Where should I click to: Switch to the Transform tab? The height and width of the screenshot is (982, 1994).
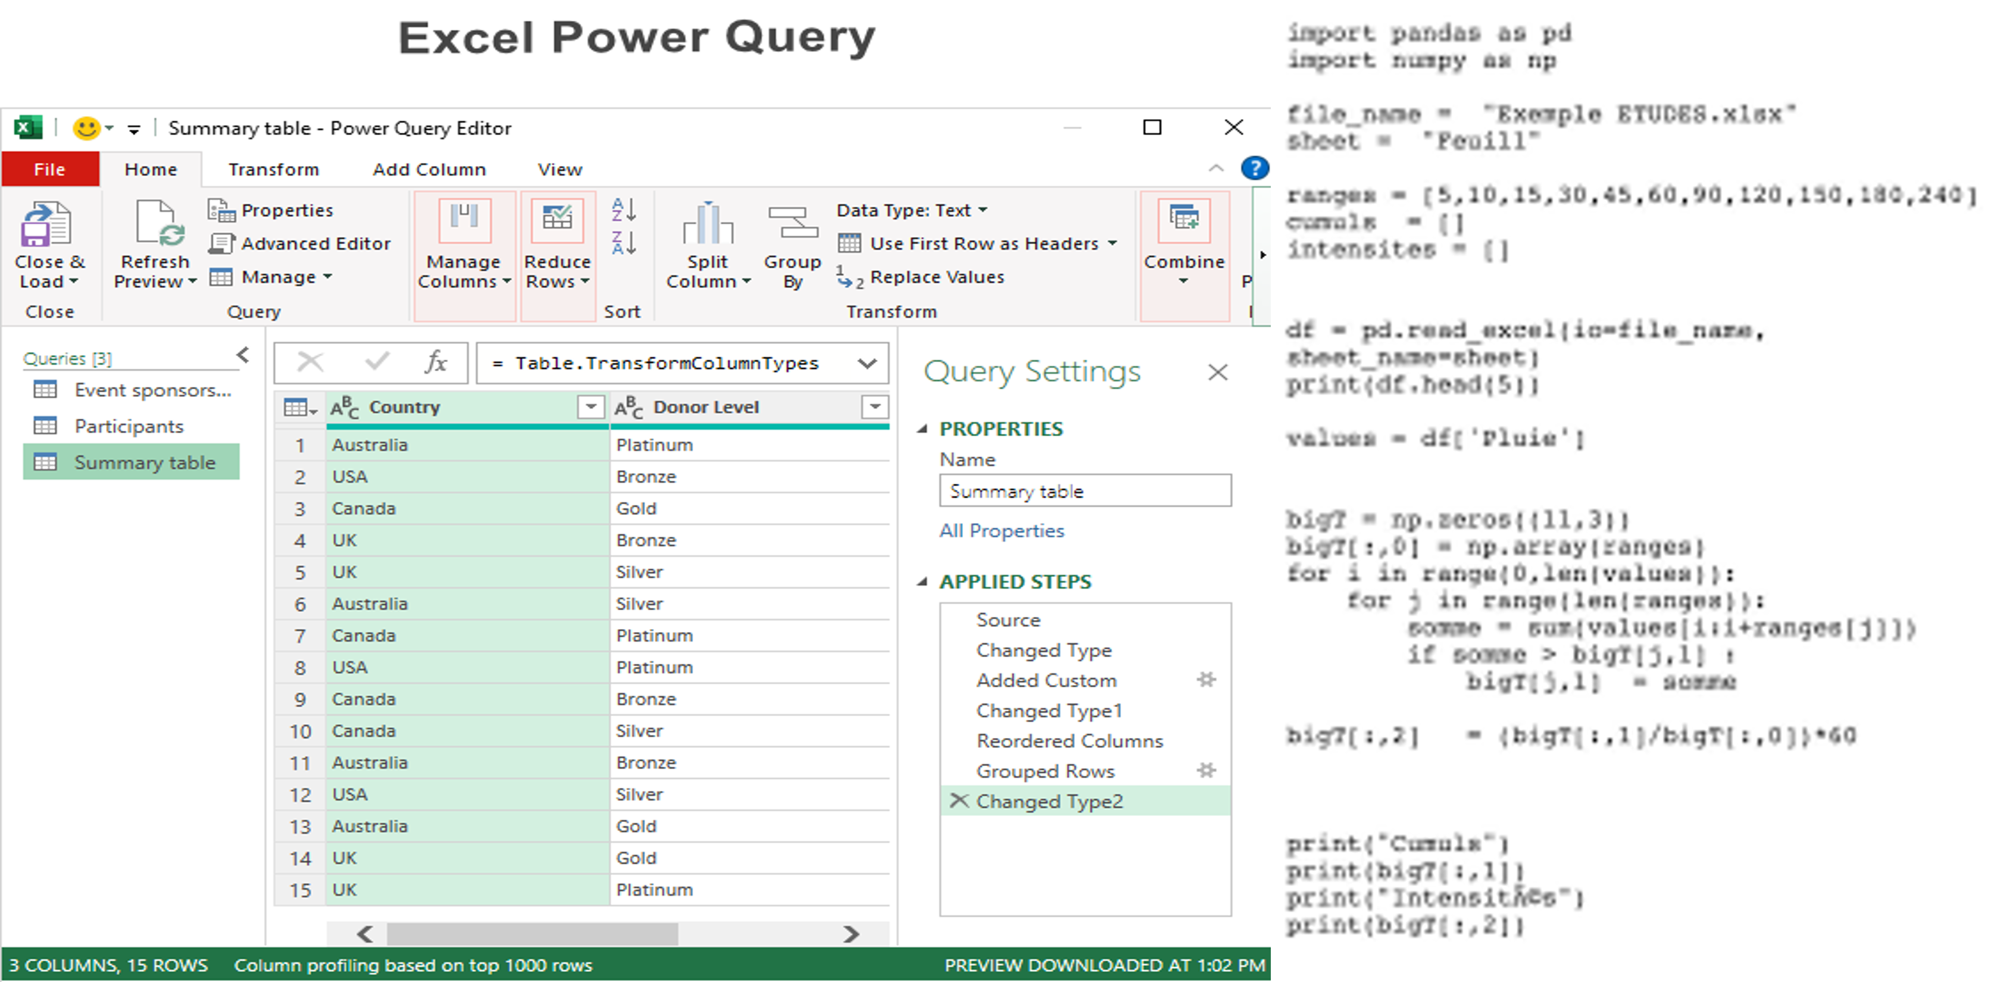point(273,168)
